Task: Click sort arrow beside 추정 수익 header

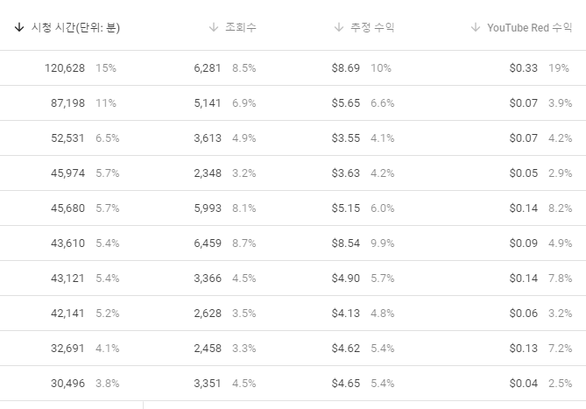Action: pyautogui.click(x=339, y=27)
